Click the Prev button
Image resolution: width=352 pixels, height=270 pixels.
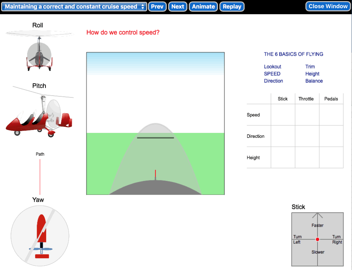tap(157, 6)
